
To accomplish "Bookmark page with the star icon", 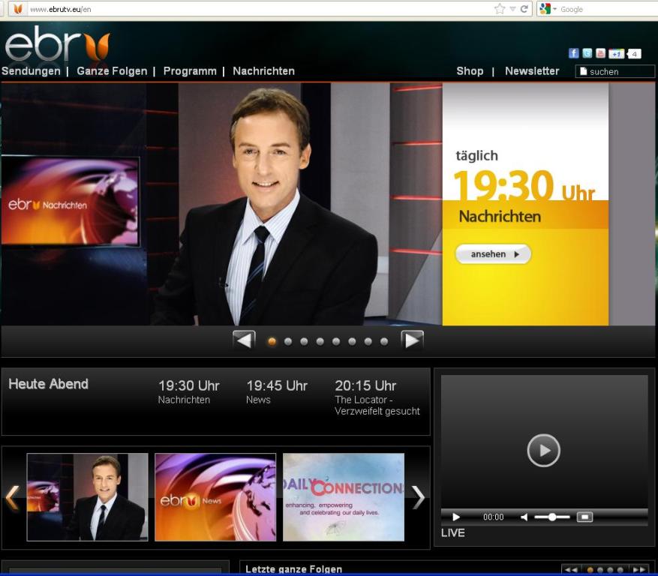I will (x=500, y=9).
